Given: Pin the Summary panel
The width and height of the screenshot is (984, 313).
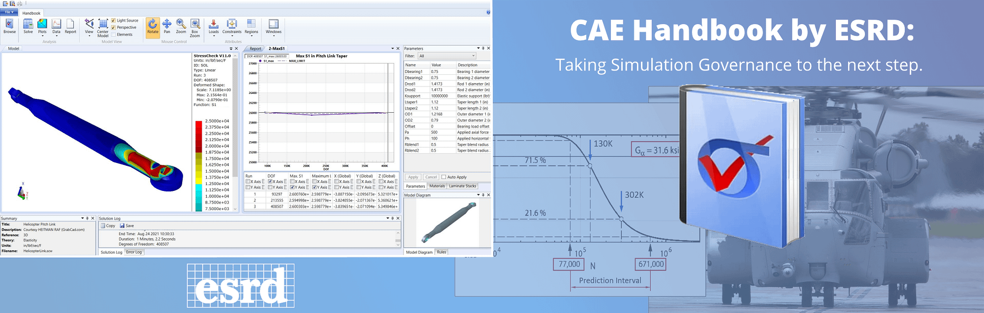Looking at the screenshot, I should (x=88, y=218).
